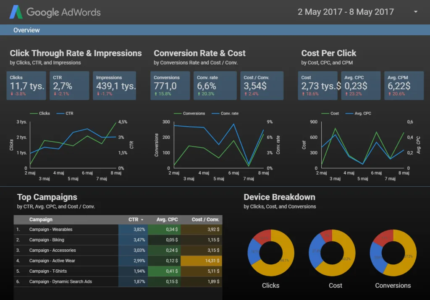Click the Google AdWords logo icon

click(16, 12)
